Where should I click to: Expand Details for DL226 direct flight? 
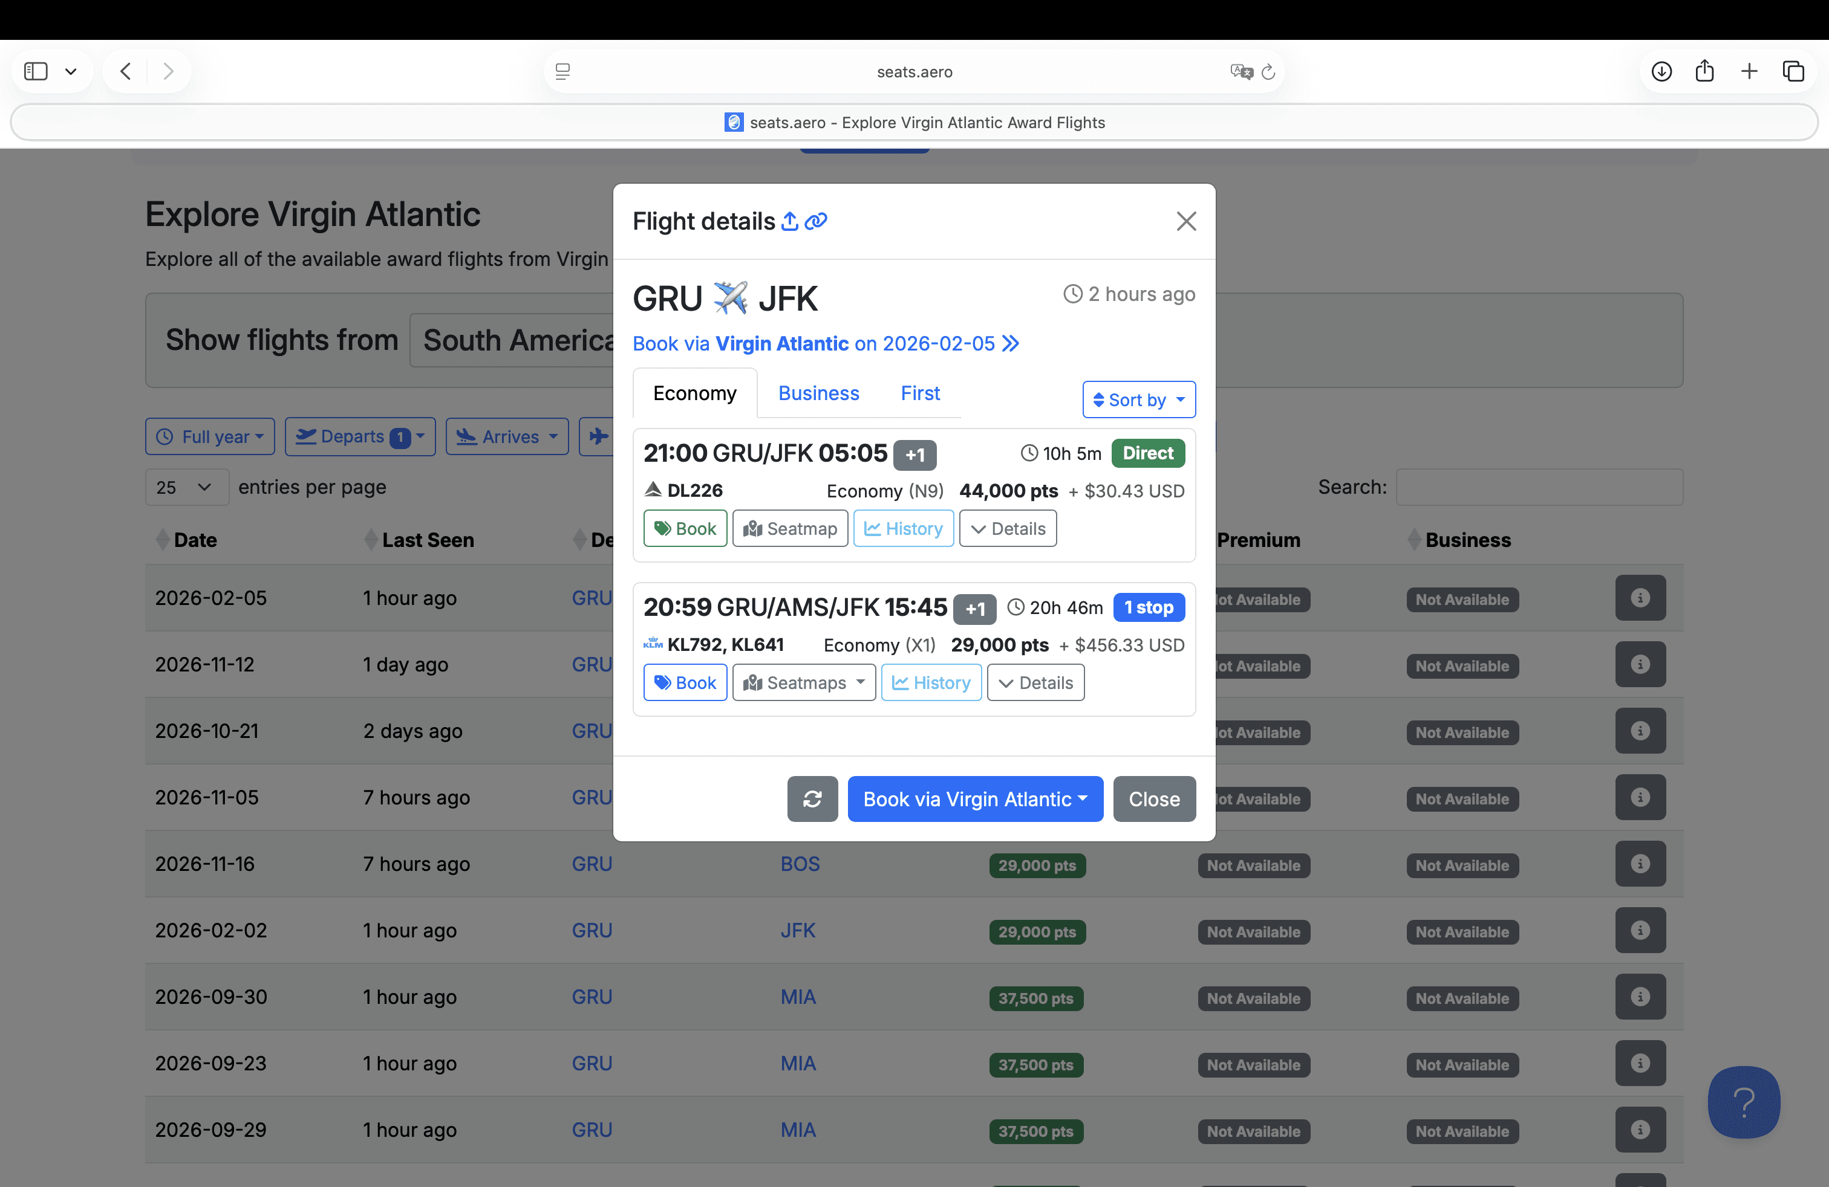coord(1008,528)
